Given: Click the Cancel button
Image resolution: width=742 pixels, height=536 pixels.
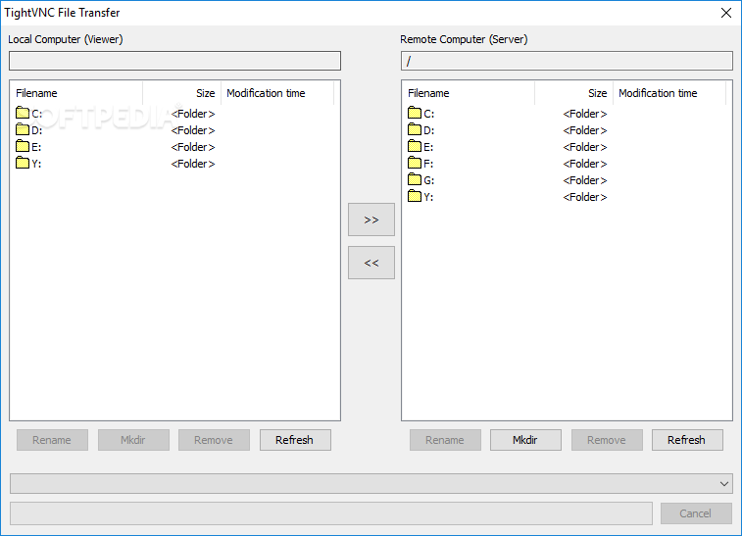Looking at the screenshot, I should point(696,513).
